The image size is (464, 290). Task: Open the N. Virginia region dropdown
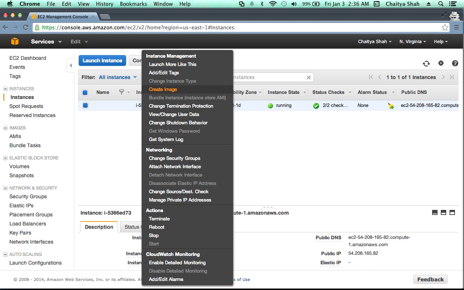pos(413,42)
